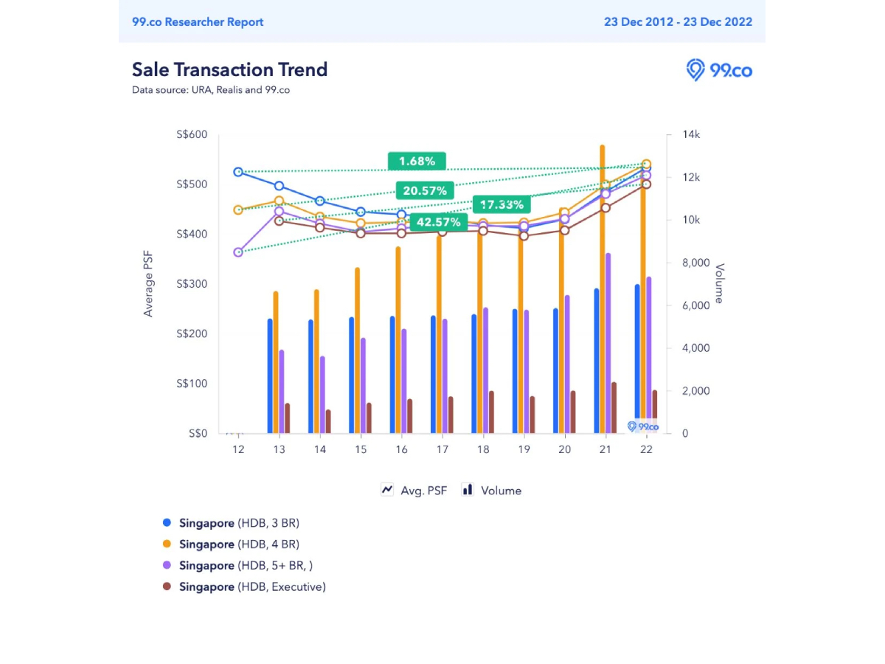
Task: Select Singapore (HDB, 3 BR) series label
Action: click(239, 523)
